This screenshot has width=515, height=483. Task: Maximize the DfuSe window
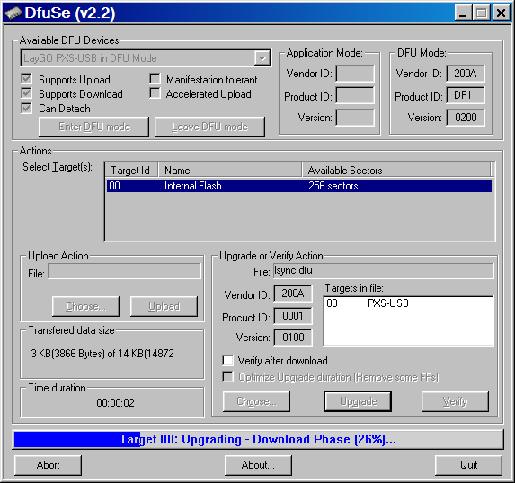482,13
